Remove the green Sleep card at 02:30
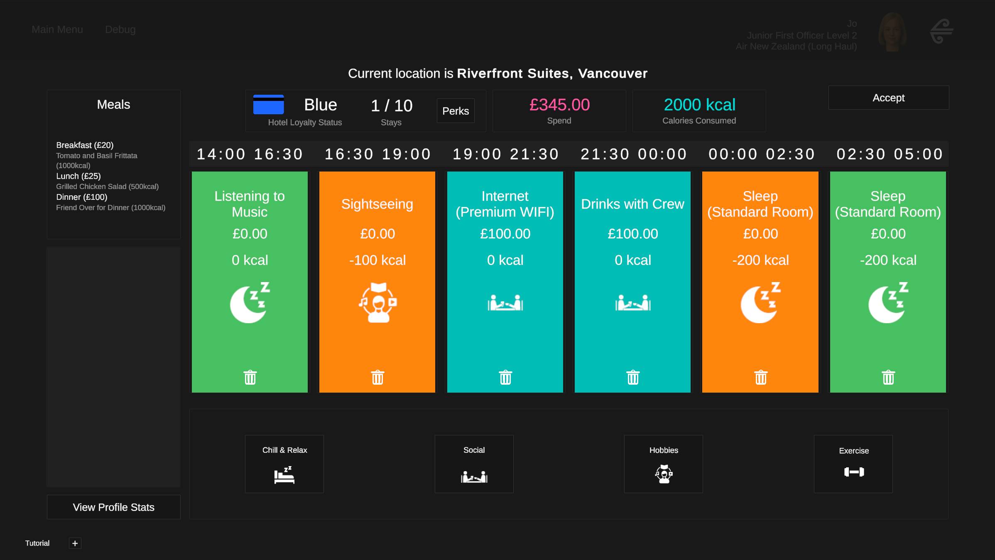Image resolution: width=995 pixels, height=560 pixels. 888,377
